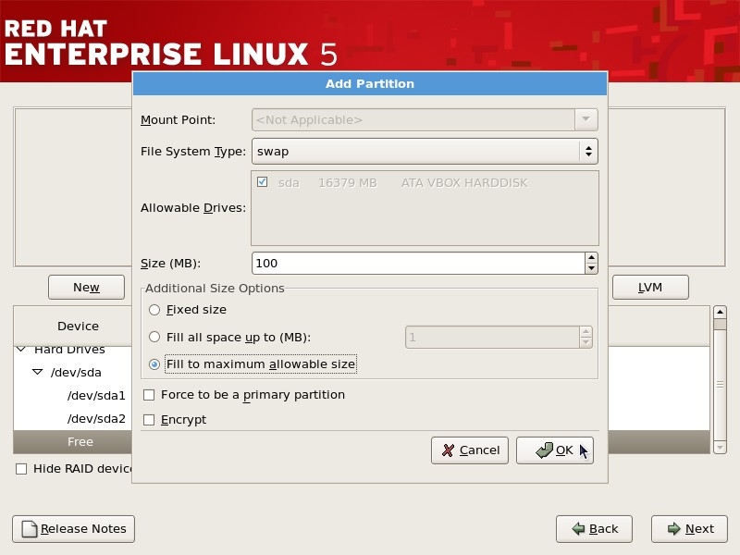Click the green Next arrow icon
Image resolution: width=740 pixels, height=555 pixels.
674,528
